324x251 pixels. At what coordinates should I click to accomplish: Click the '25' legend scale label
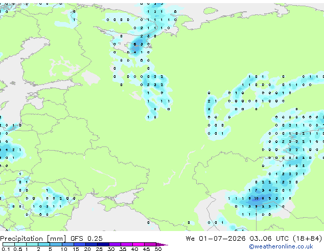point(99,249)
